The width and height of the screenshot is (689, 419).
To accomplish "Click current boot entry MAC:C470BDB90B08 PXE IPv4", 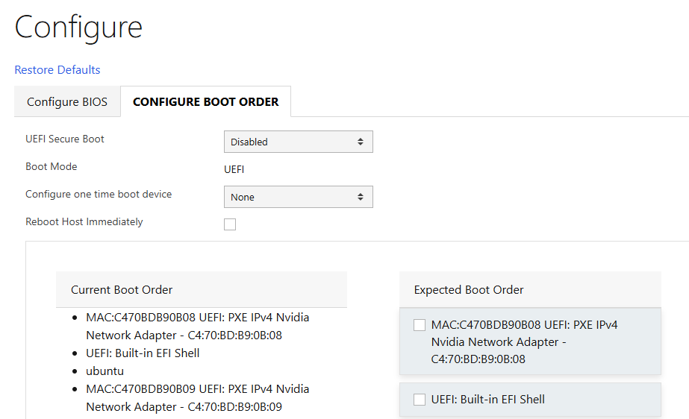I will tap(197, 326).
